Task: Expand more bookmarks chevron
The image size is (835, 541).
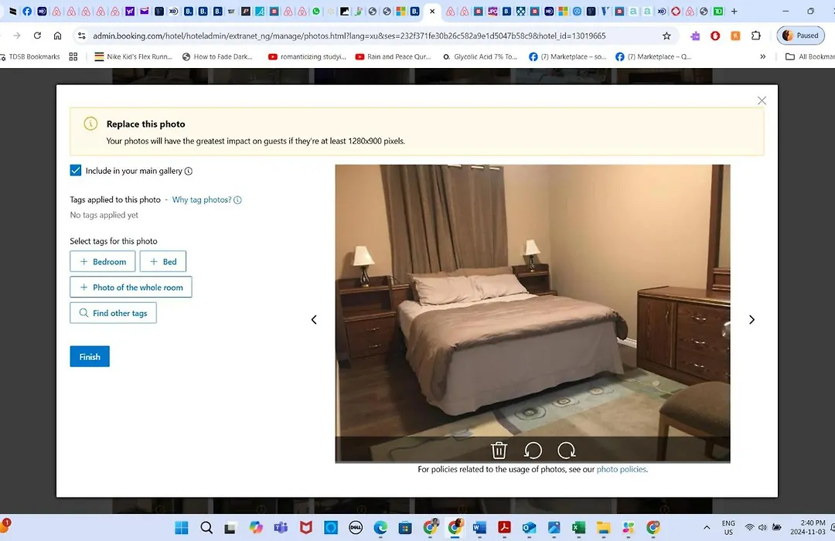Action: pos(762,56)
